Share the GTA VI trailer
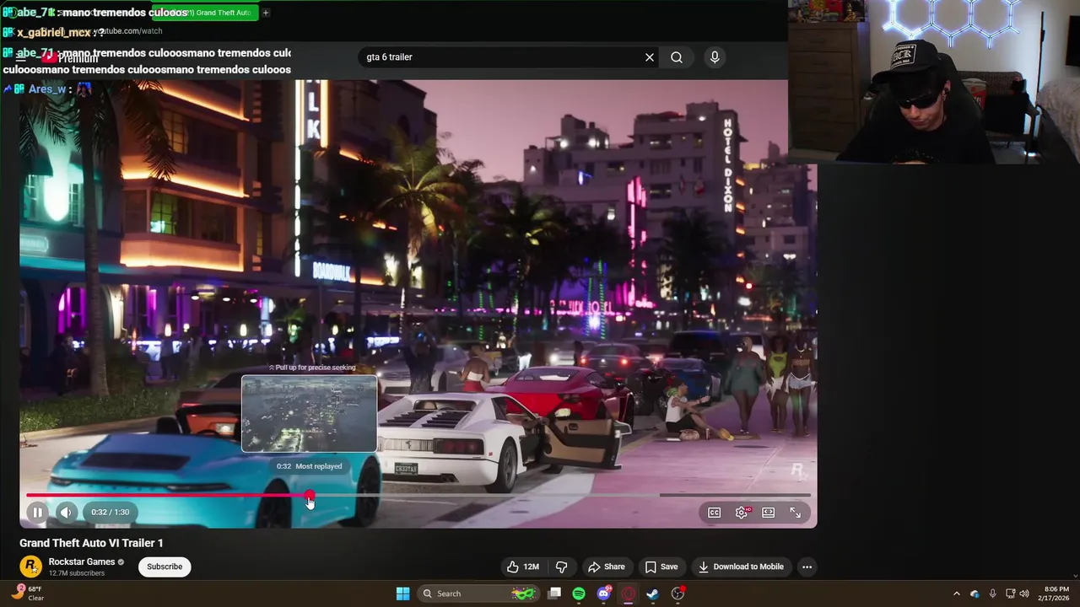Screen dimensions: 1080x607 (606, 567)
